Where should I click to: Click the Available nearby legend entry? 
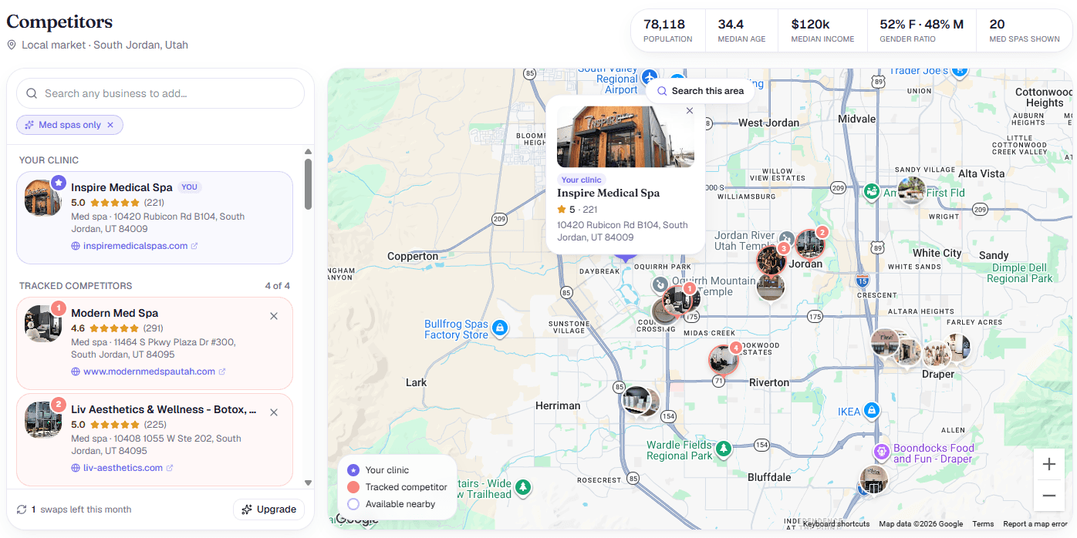391,504
